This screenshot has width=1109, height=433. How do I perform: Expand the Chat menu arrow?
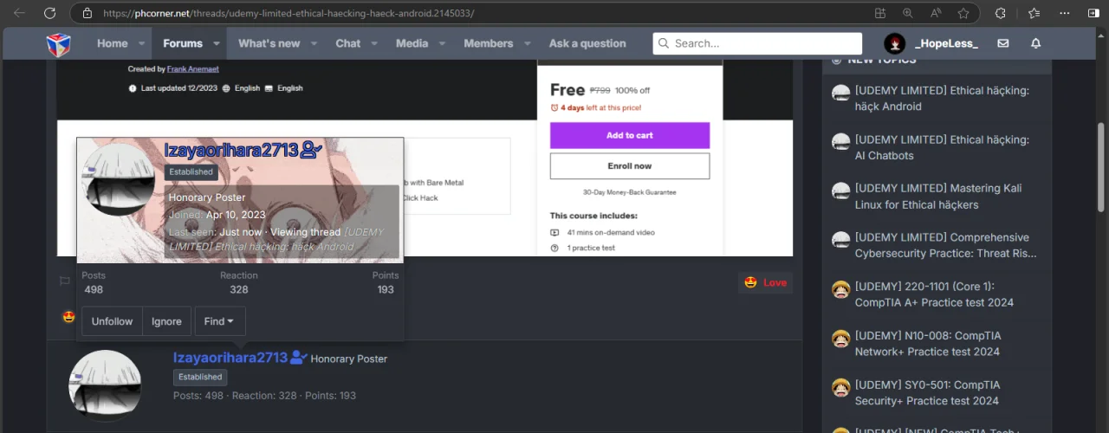373,43
